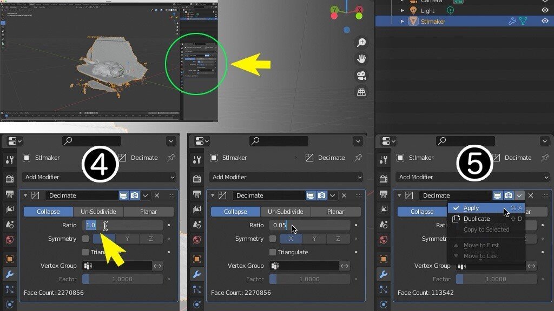Open the Object properties tab in the Ratio 1.0 panel
The width and height of the screenshot is (554, 311).
click(10, 259)
